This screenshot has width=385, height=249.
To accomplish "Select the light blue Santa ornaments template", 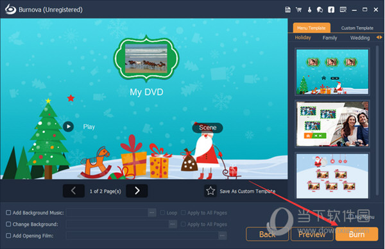I will coord(332,176).
